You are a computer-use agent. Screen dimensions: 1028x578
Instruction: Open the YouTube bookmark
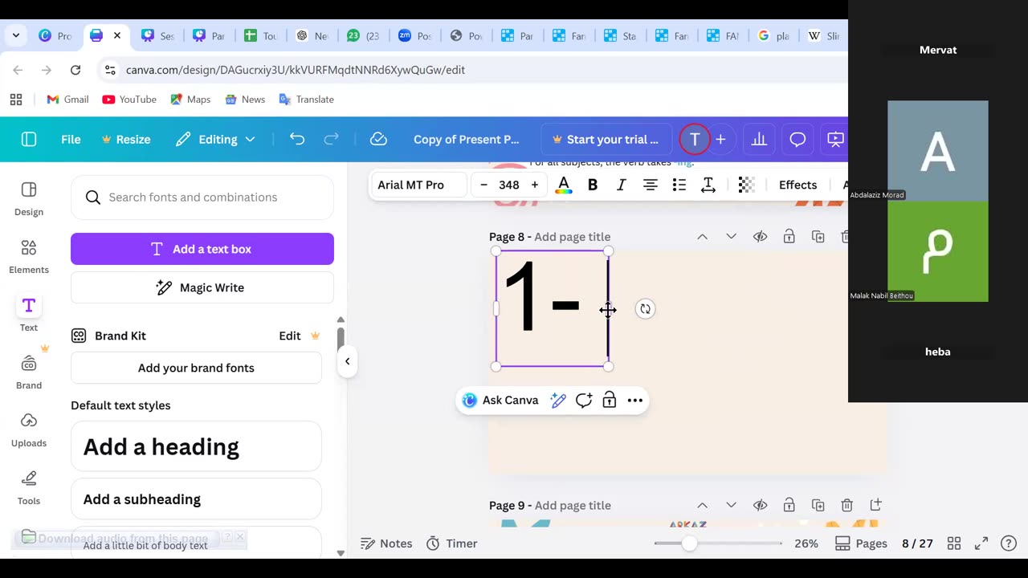(x=129, y=100)
